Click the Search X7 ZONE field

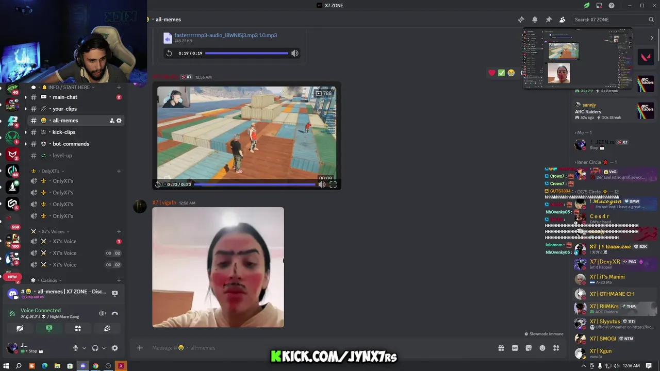614,20
